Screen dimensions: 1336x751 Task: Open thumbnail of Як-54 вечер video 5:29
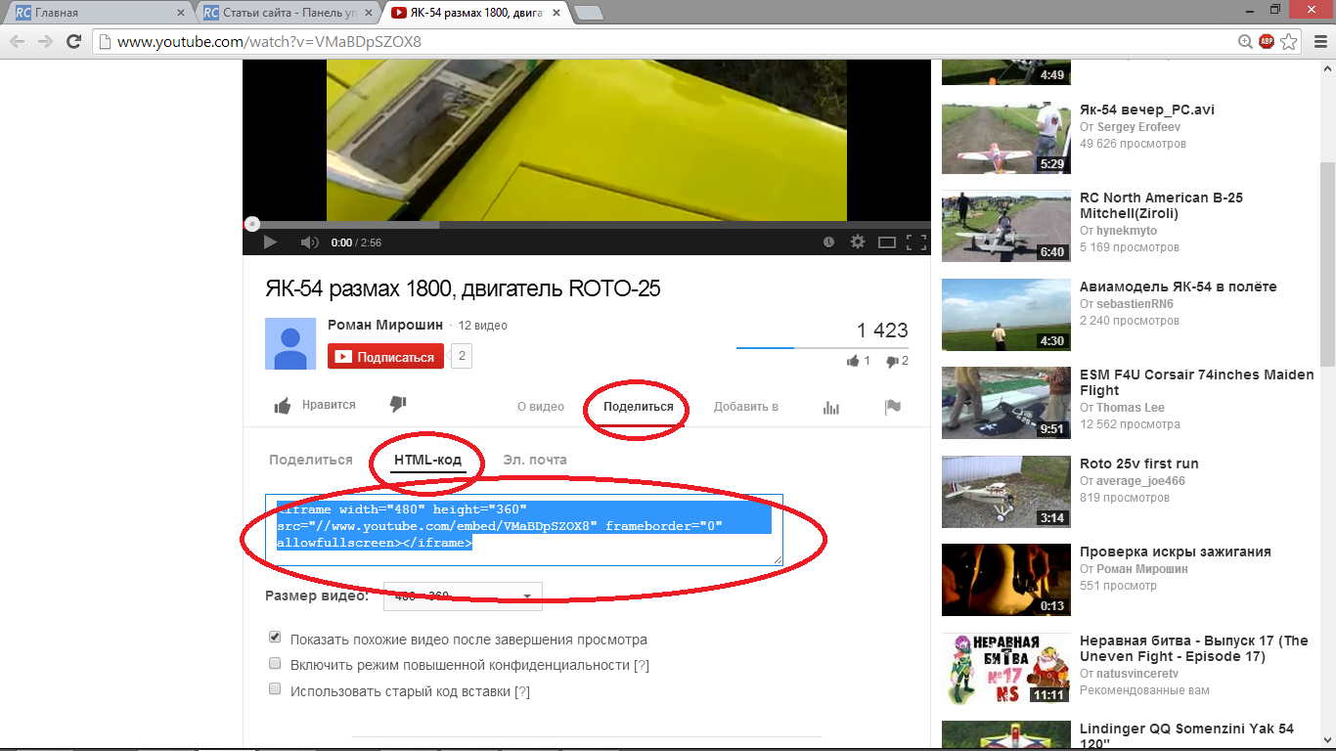[x=1005, y=139]
